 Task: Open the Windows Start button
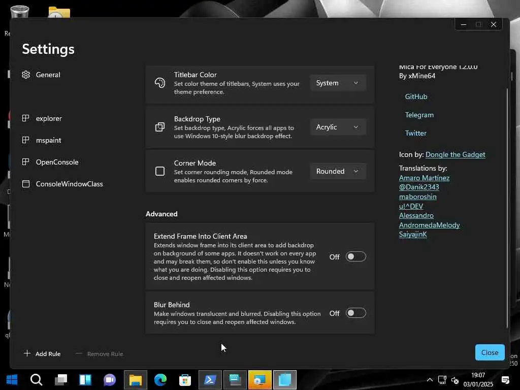tap(12, 380)
